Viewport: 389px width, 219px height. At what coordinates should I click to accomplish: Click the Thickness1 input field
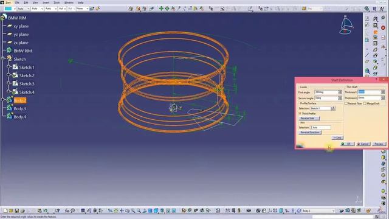click(369, 92)
